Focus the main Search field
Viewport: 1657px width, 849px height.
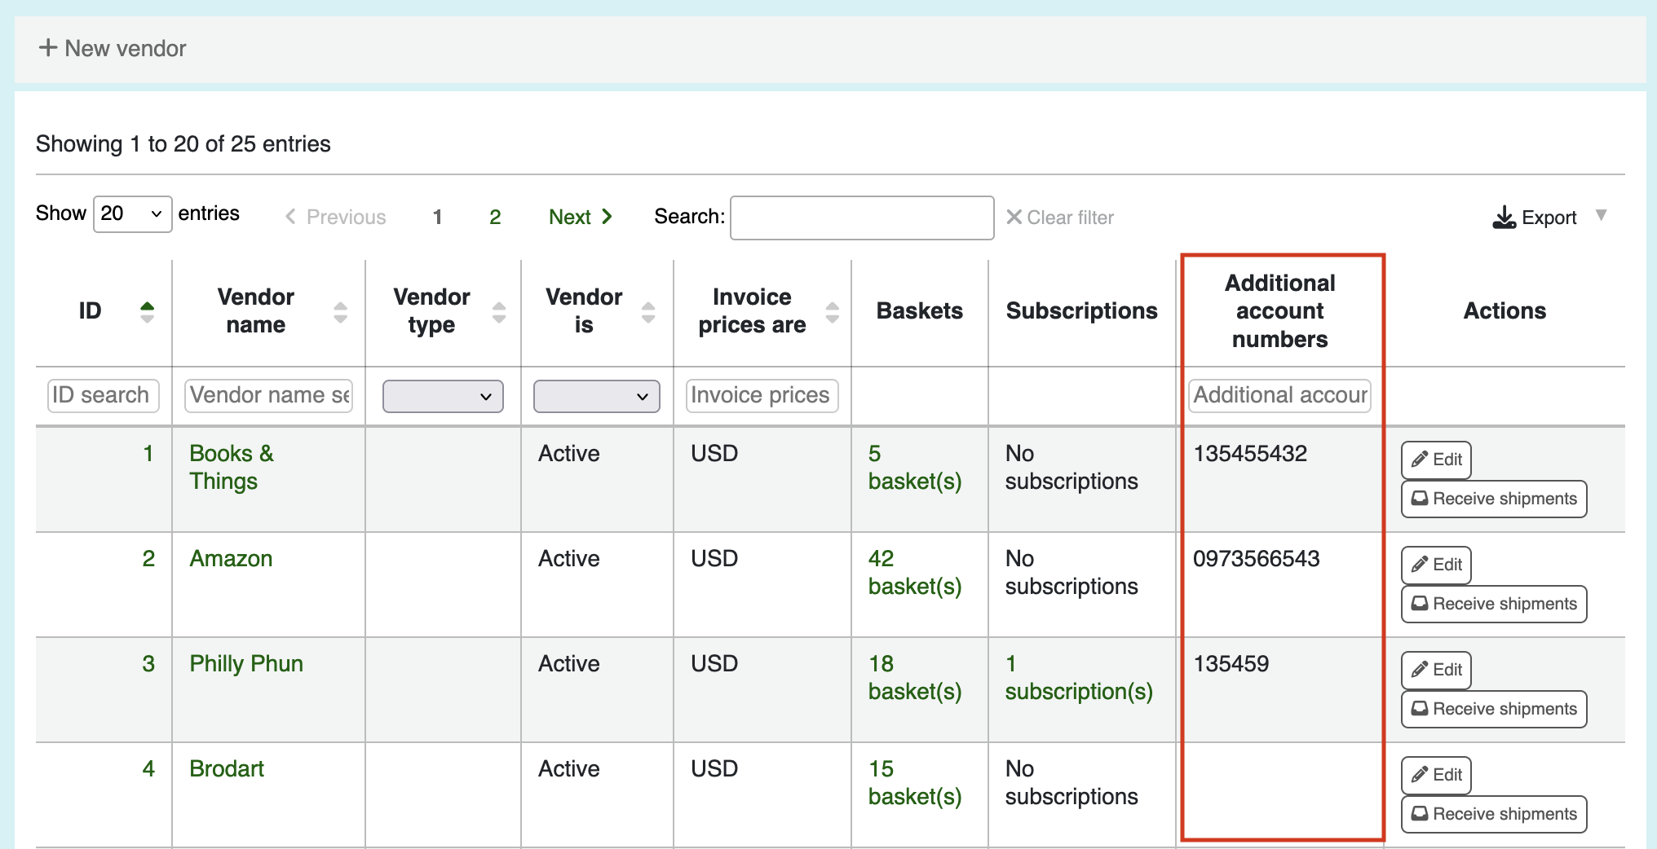click(862, 218)
